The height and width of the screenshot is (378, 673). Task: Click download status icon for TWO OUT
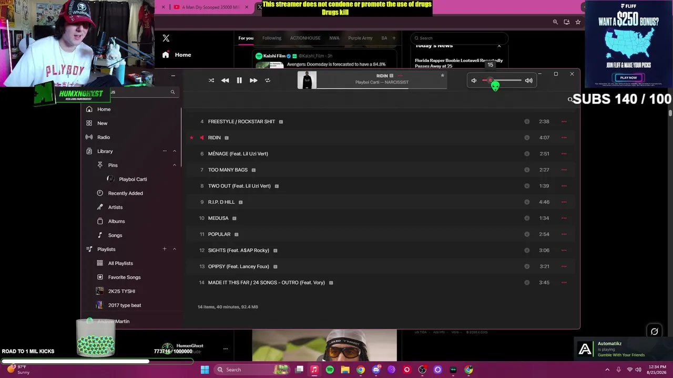point(527,186)
